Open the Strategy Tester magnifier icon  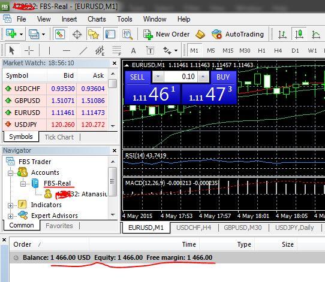(127, 34)
